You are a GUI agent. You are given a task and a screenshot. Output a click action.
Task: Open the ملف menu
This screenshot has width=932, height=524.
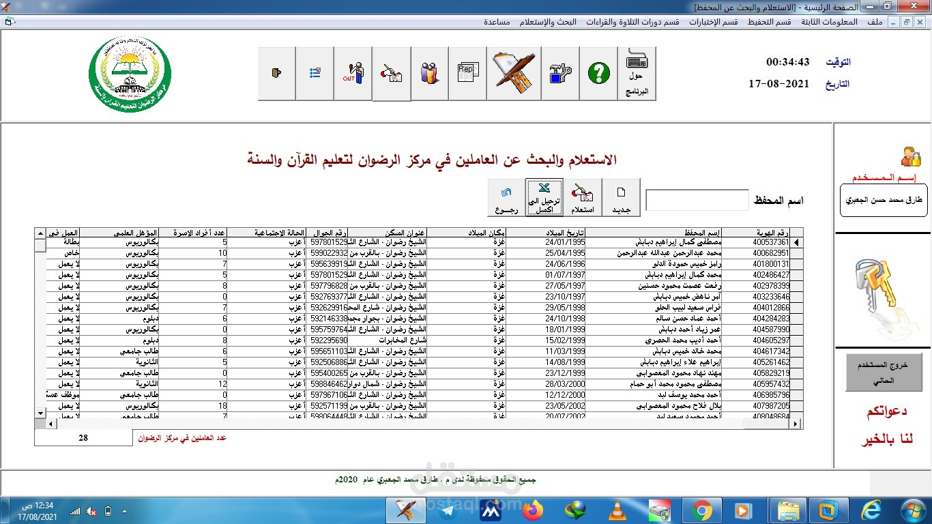coord(875,21)
